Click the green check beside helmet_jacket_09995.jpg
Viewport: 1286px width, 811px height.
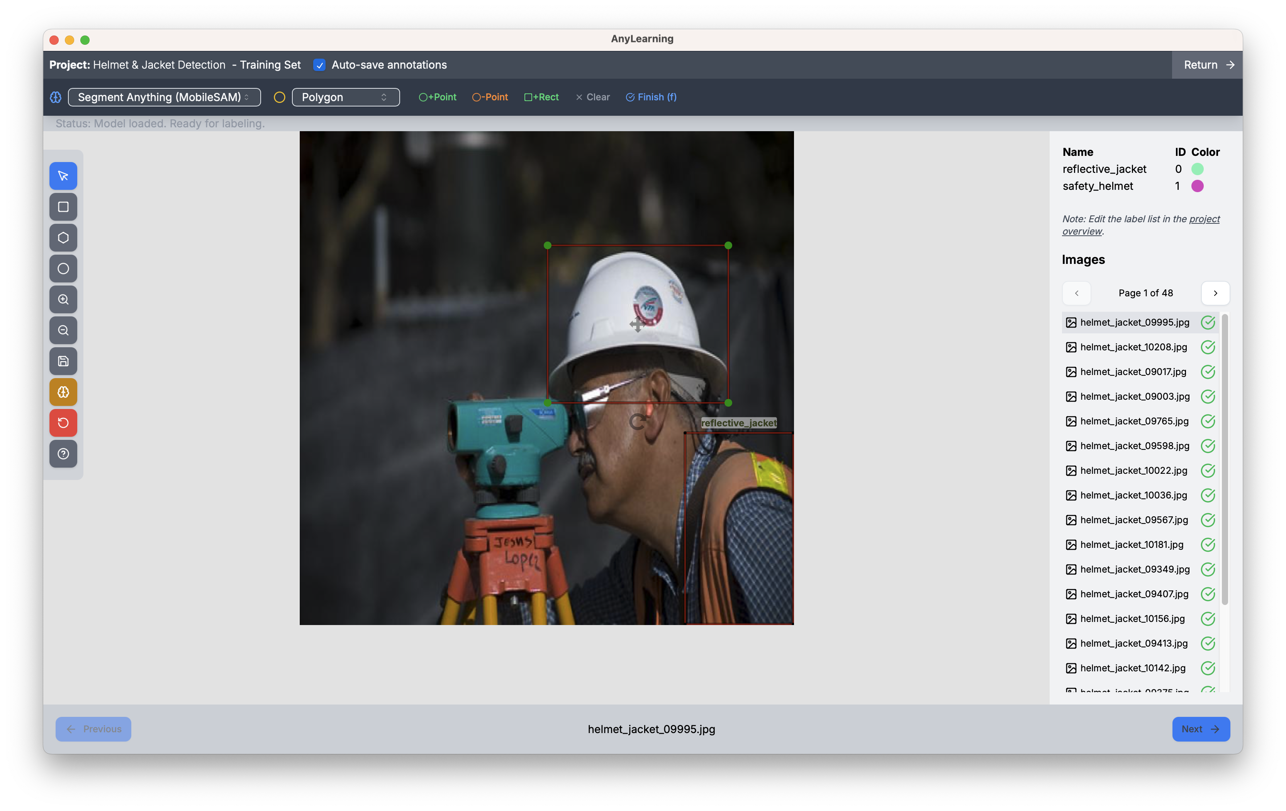coord(1208,322)
